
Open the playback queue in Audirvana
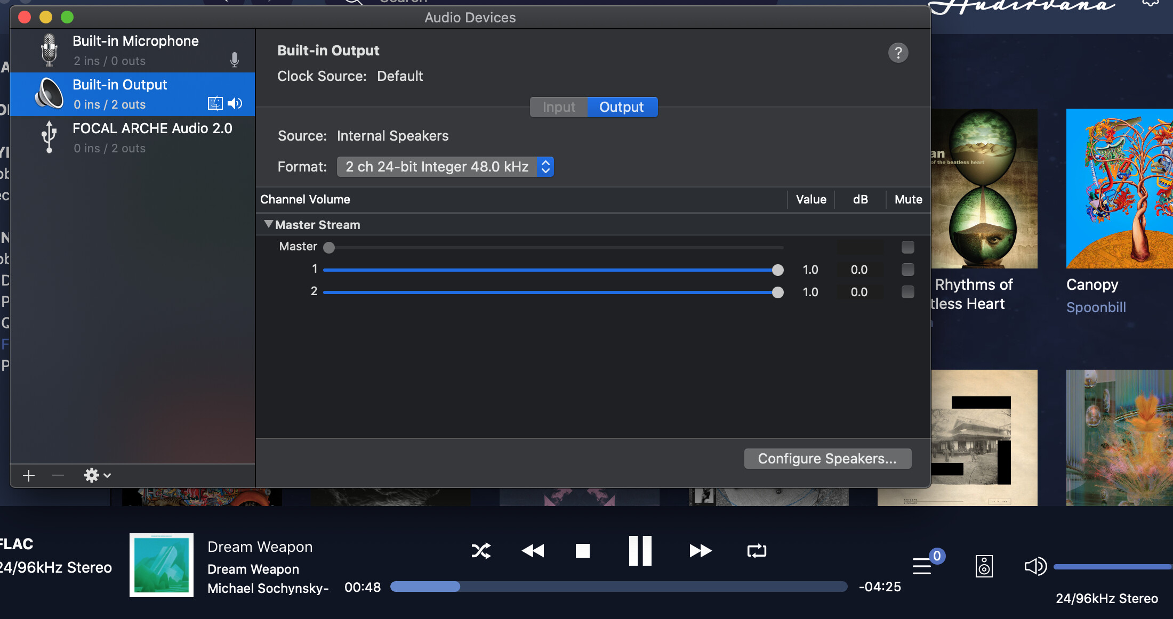coord(922,566)
